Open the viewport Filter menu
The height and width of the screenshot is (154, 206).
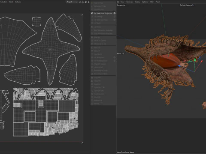click(151, 2)
